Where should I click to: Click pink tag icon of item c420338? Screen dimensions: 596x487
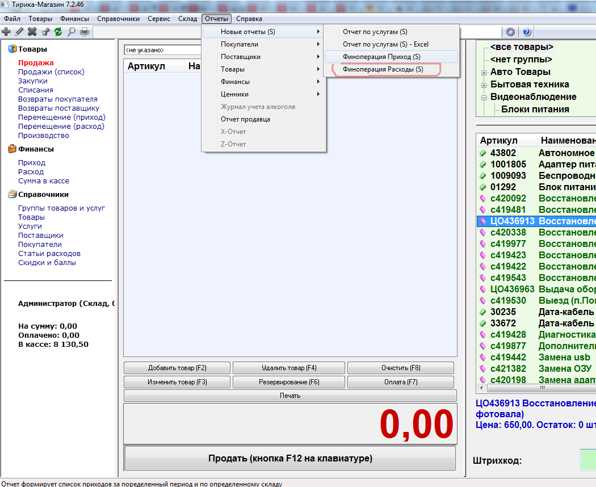click(x=482, y=232)
